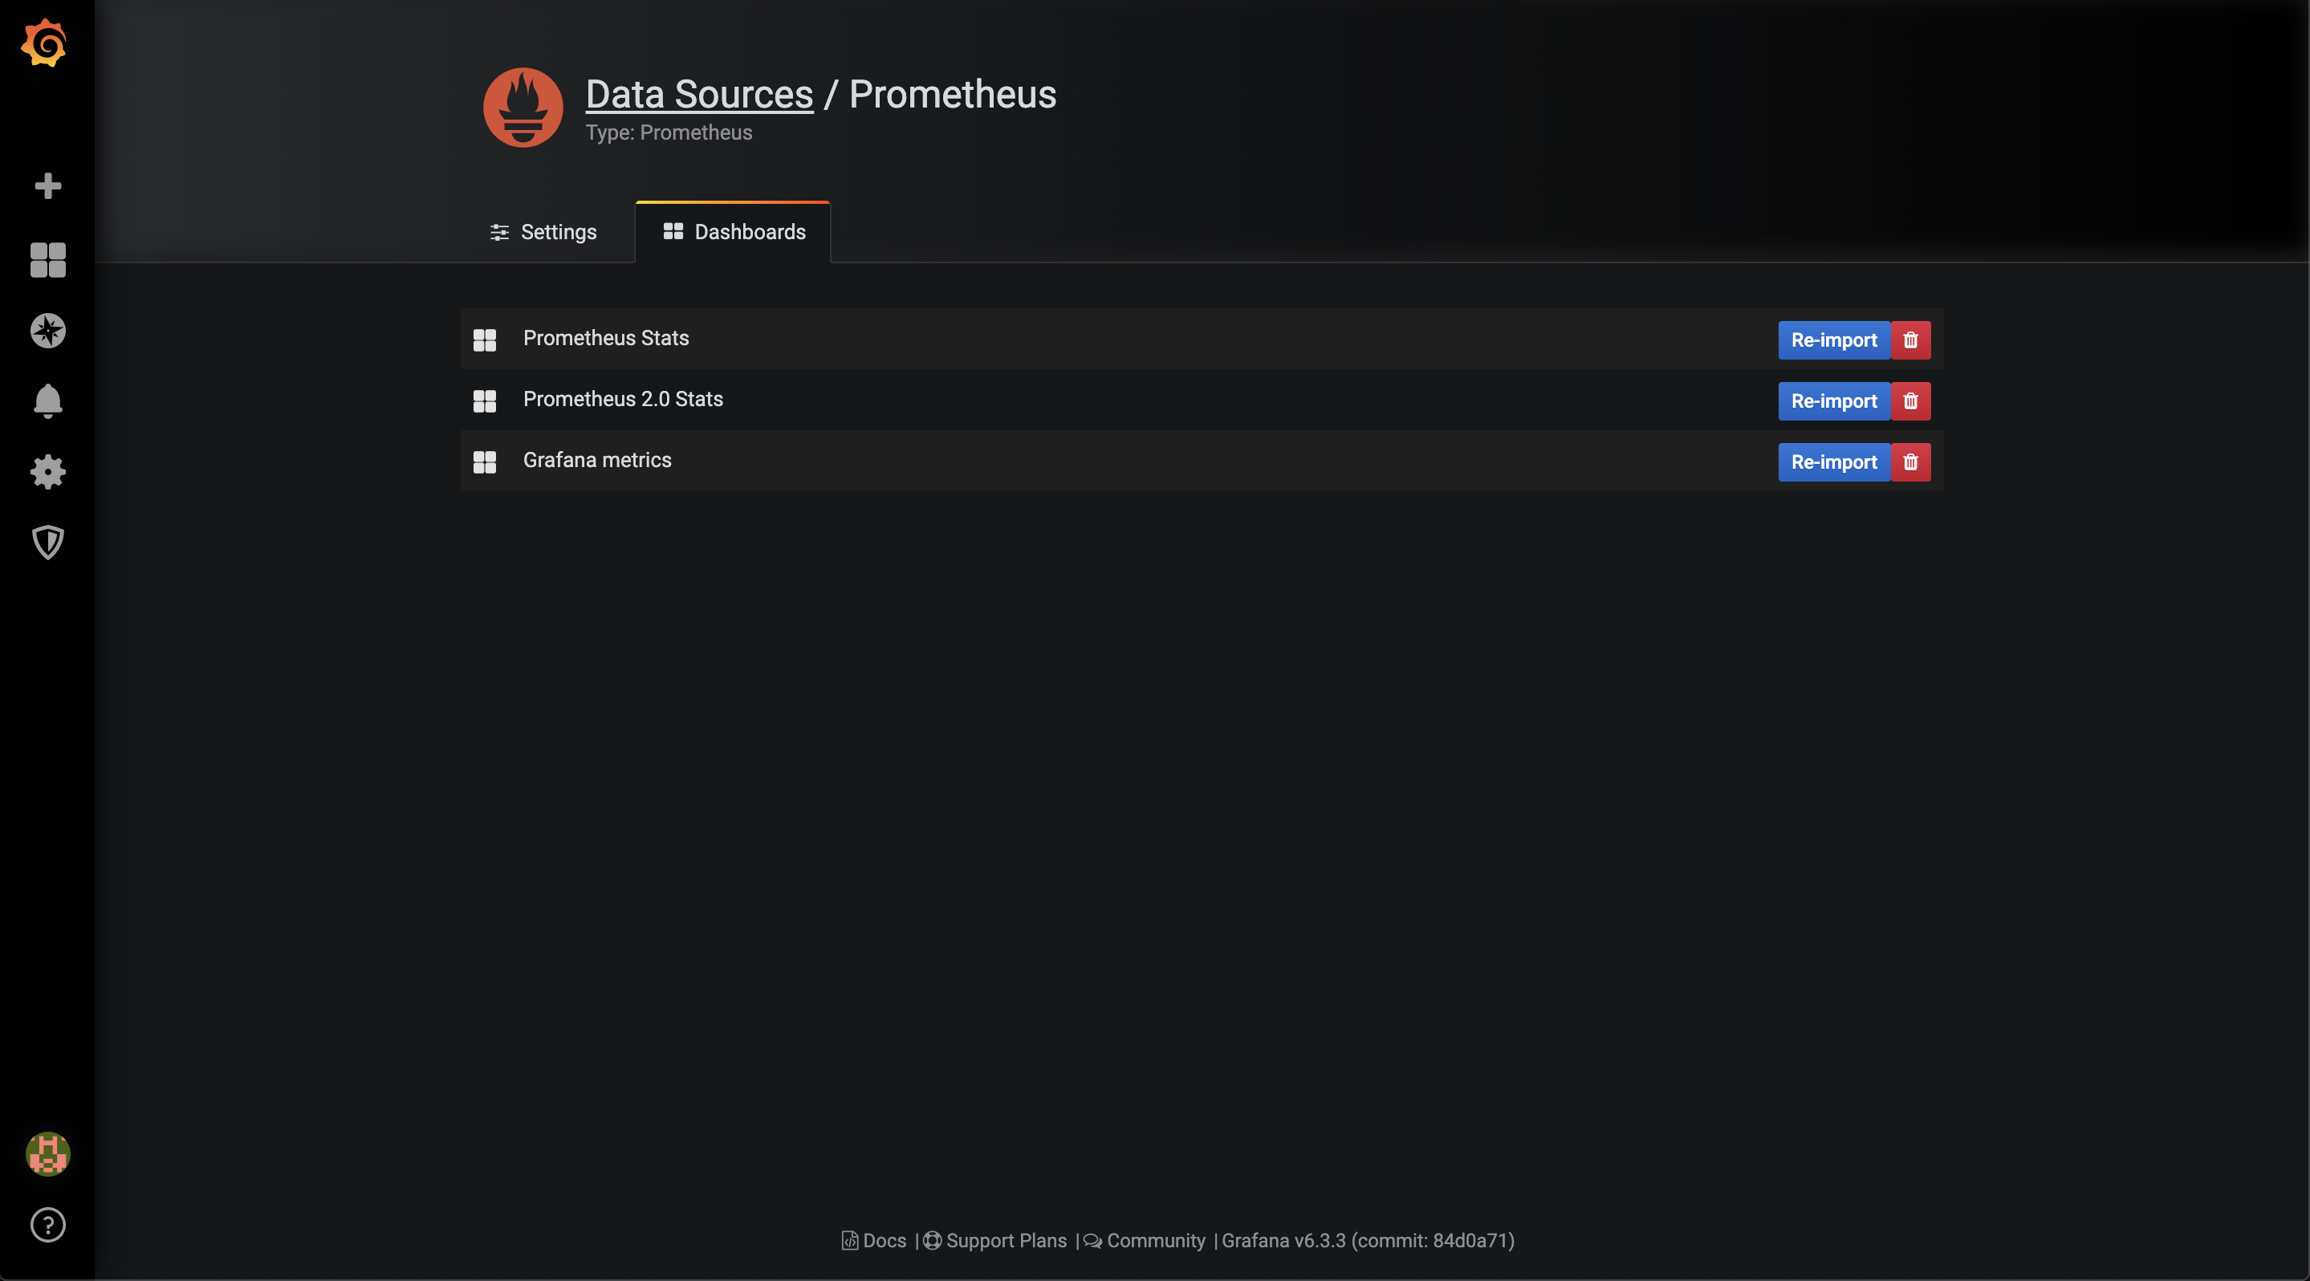The width and height of the screenshot is (2310, 1281).
Task: Click the Grafana metrics grid icon
Action: (x=484, y=462)
